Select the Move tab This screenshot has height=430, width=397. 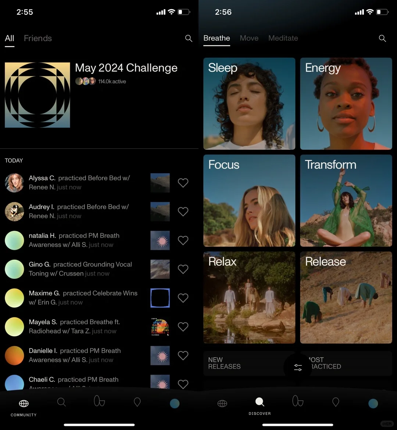[249, 38]
